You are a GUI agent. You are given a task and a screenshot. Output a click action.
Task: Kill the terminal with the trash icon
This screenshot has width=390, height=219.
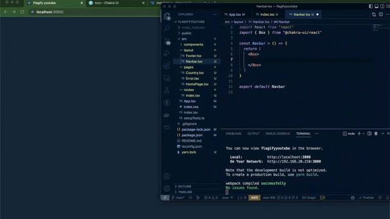(x=376, y=134)
